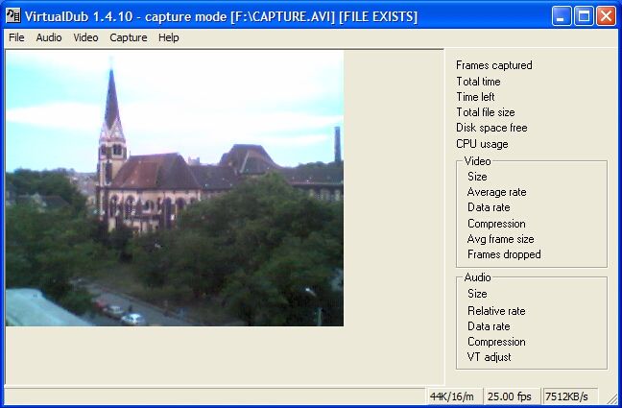Click the Audio Data rate label
The width and height of the screenshot is (622, 408).
[x=489, y=326]
